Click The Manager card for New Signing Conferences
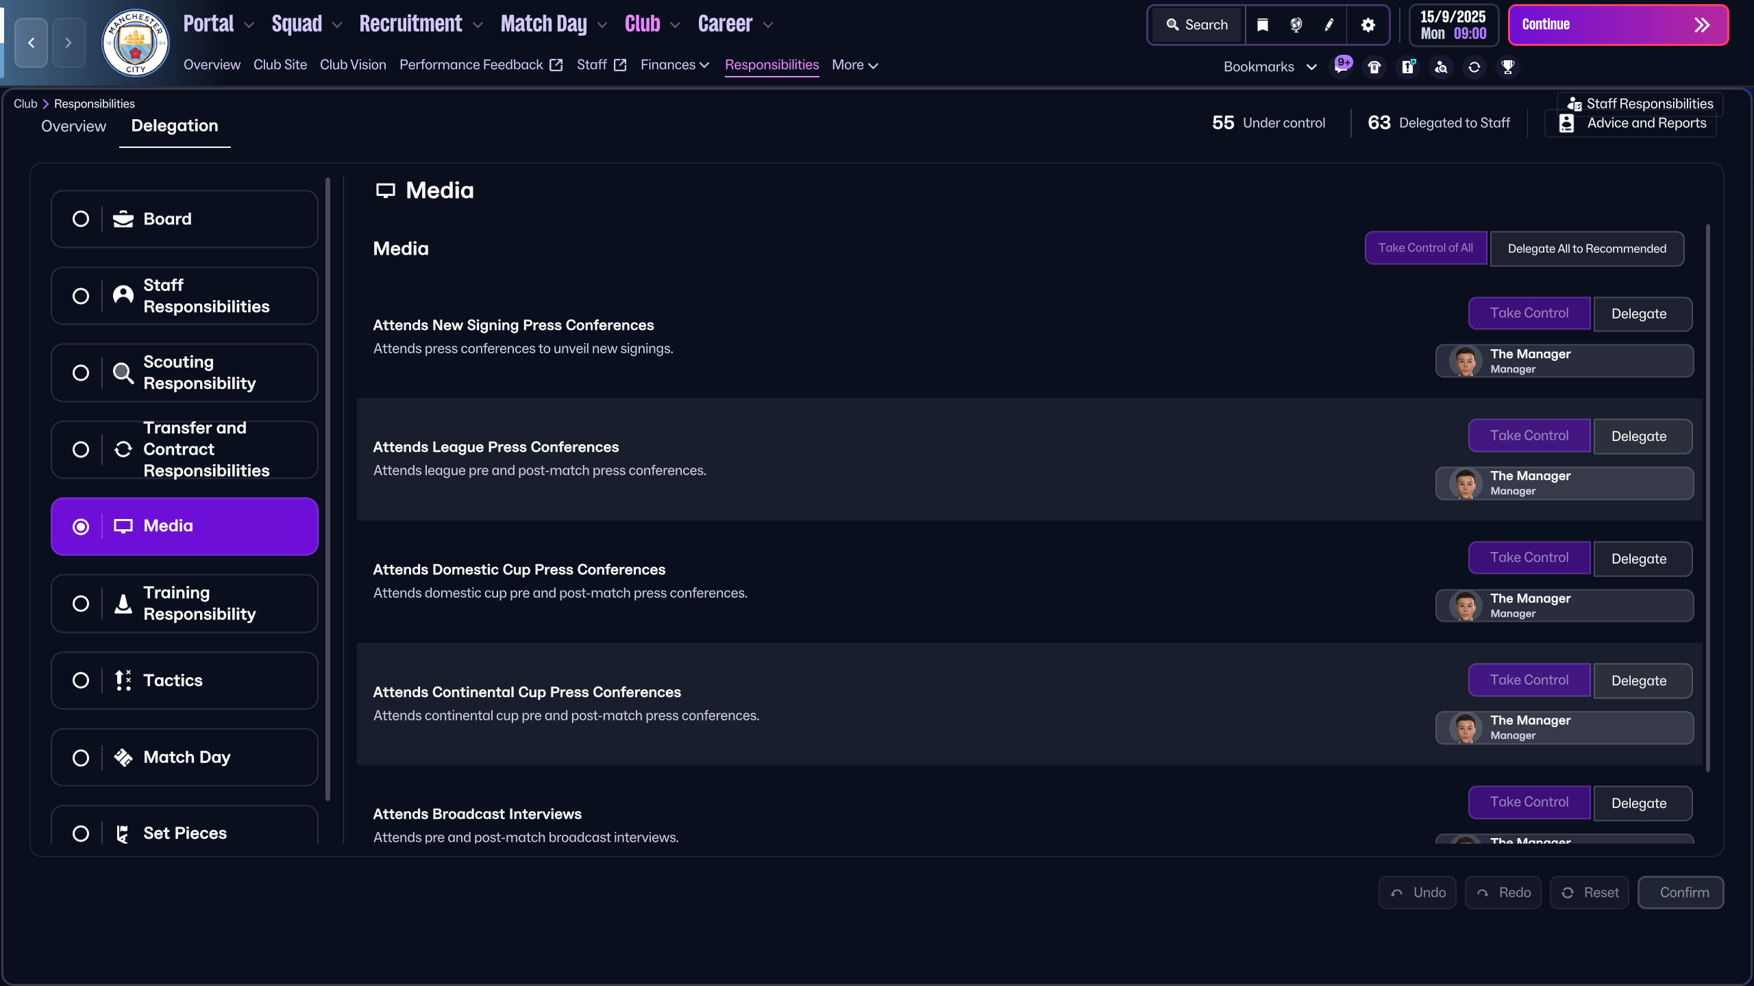The width and height of the screenshot is (1754, 986). point(1564,361)
